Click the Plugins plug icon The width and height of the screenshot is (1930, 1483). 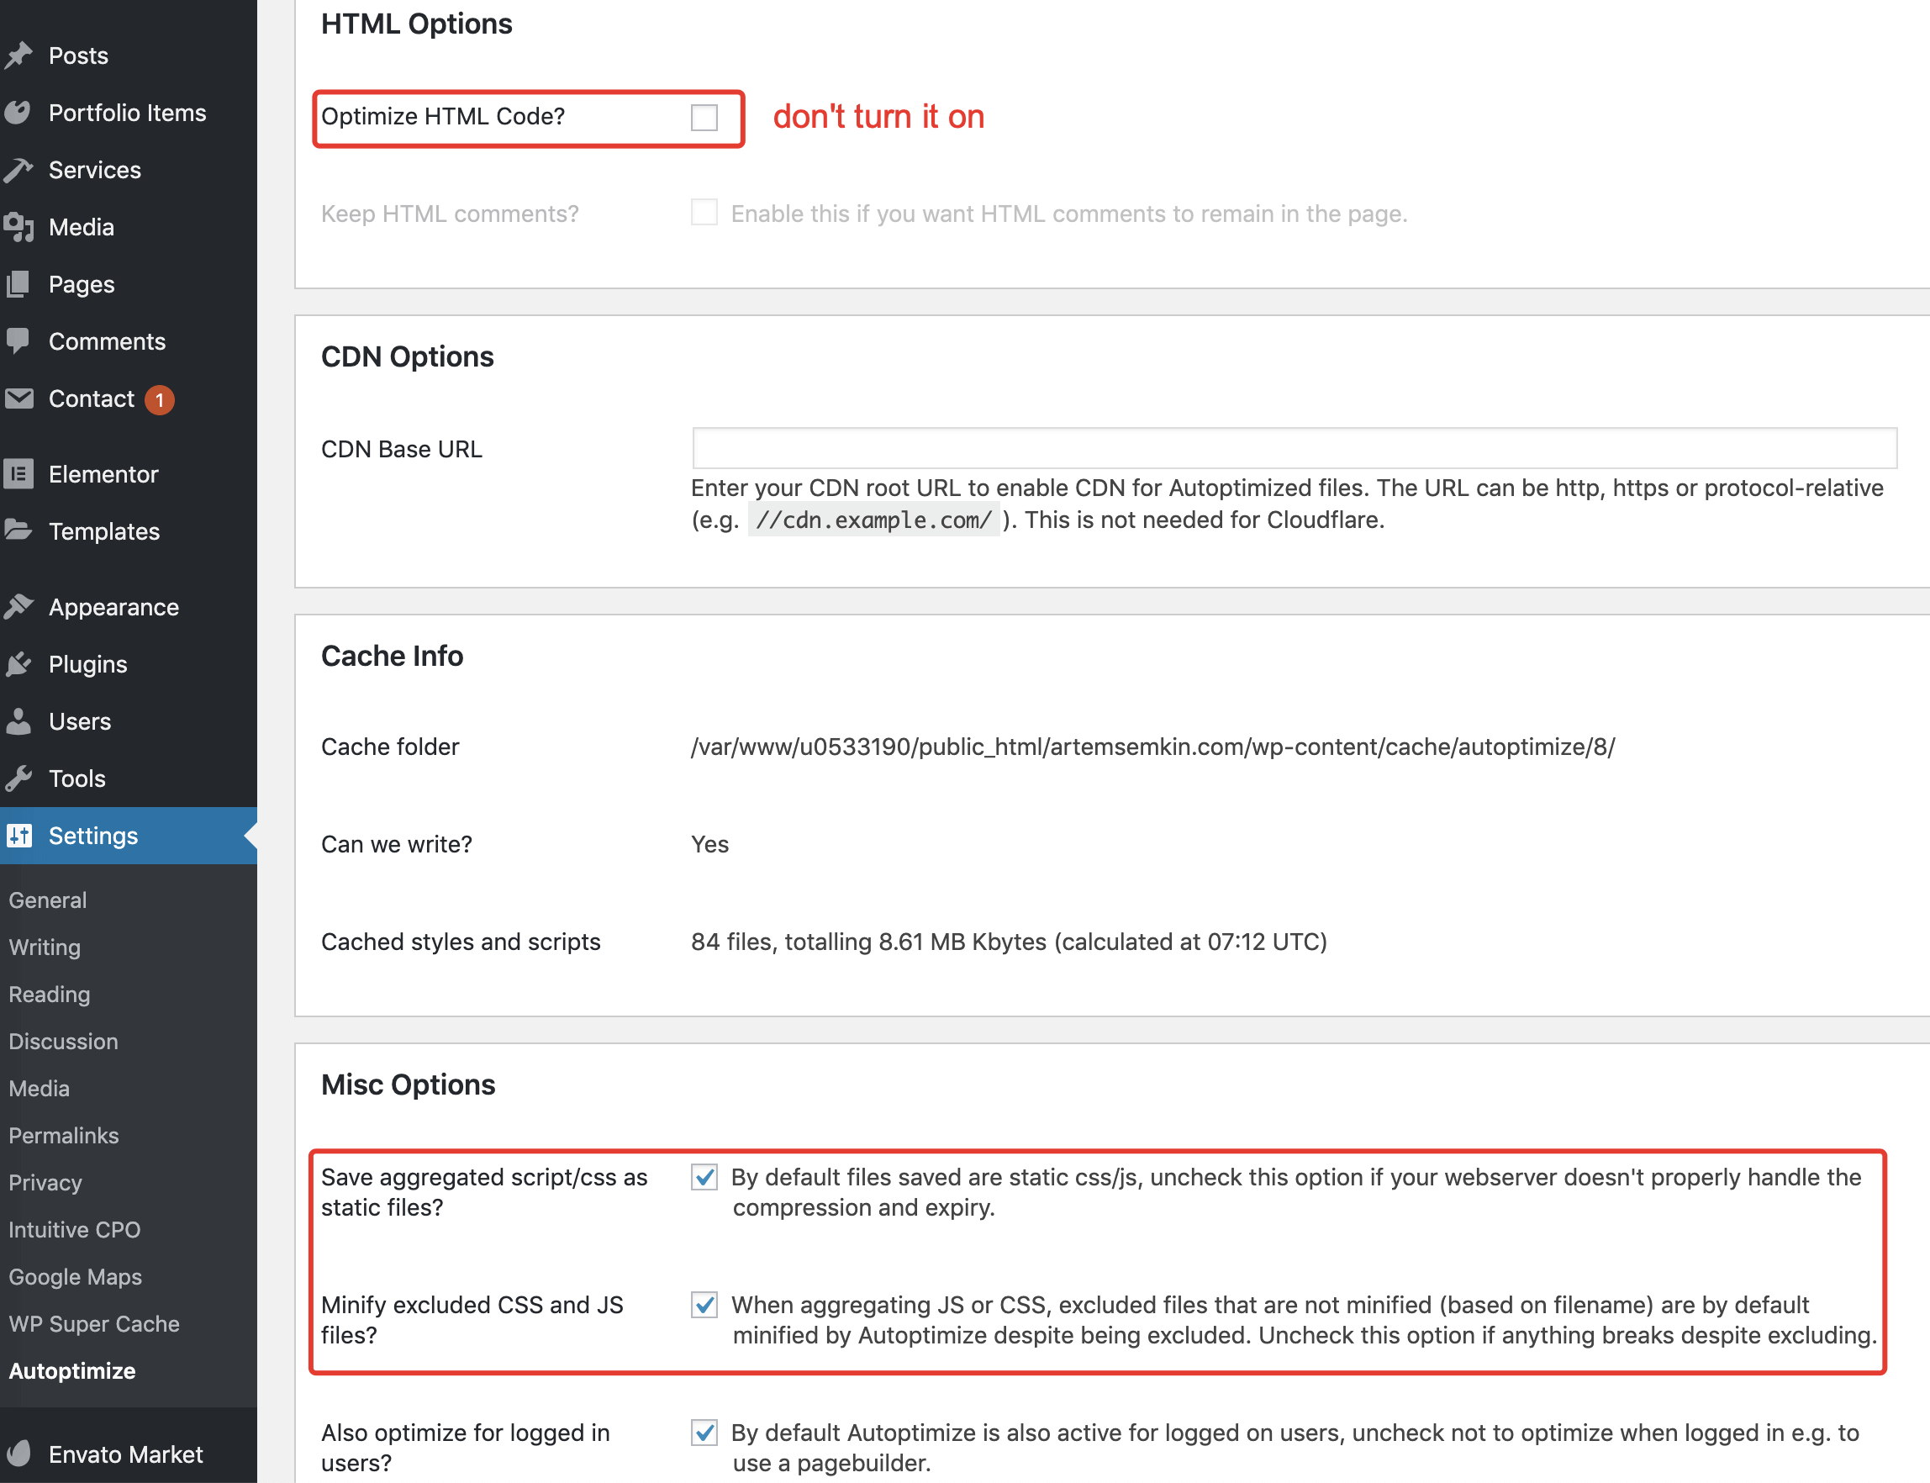(18, 664)
